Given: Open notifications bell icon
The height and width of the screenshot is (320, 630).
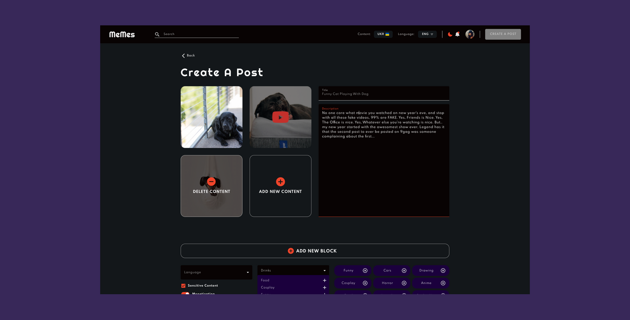Looking at the screenshot, I should pos(458,34).
